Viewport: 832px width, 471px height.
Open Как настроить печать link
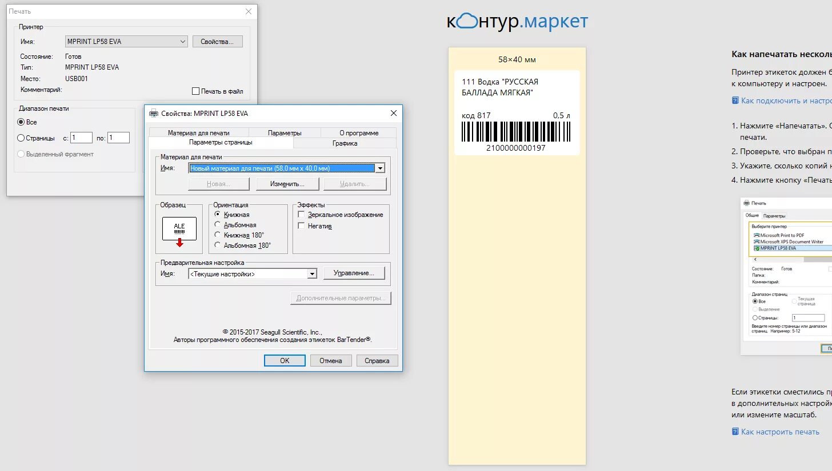[780, 432]
